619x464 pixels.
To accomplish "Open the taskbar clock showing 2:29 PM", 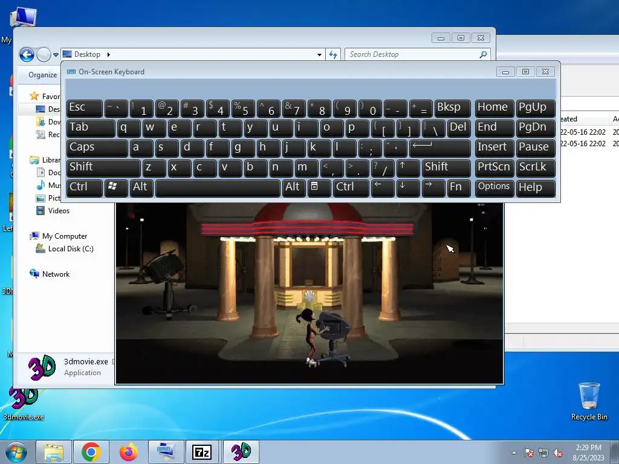I will tap(588, 453).
